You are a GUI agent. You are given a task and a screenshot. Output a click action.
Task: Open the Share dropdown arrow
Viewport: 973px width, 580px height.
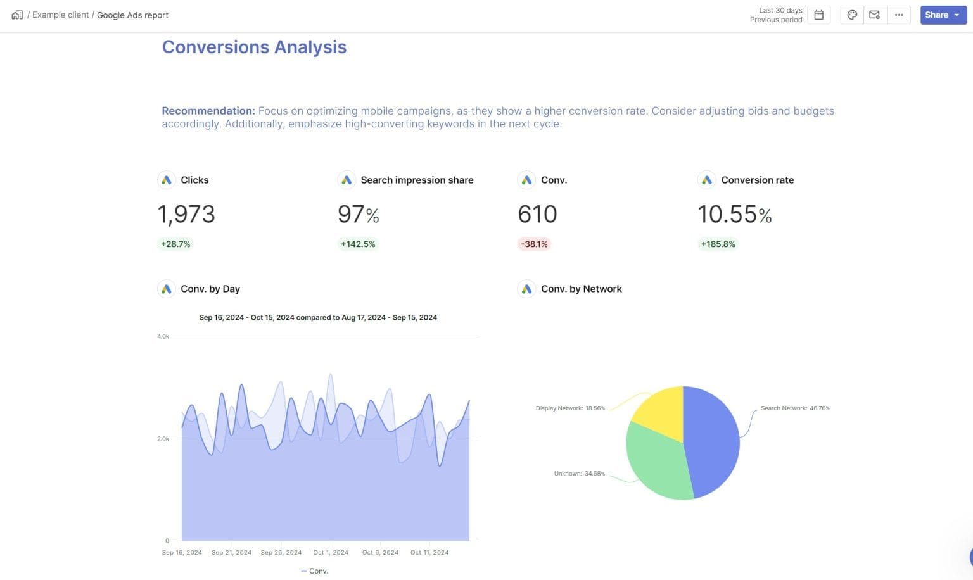point(956,15)
